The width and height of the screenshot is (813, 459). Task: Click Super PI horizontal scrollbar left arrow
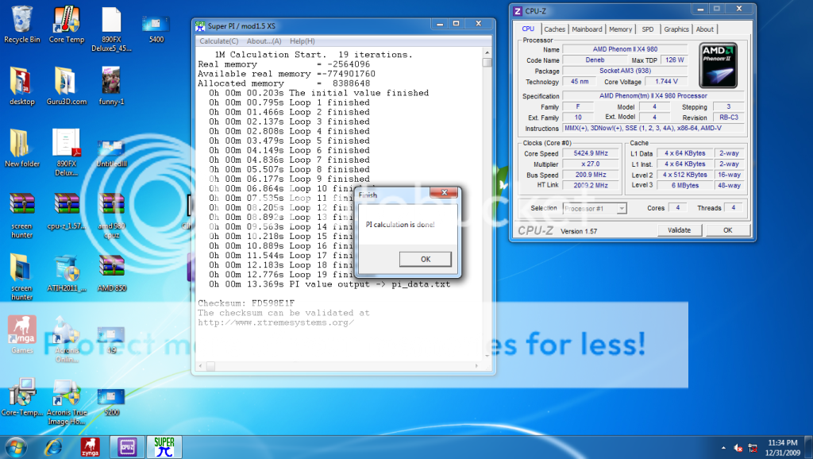click(201, 366)
